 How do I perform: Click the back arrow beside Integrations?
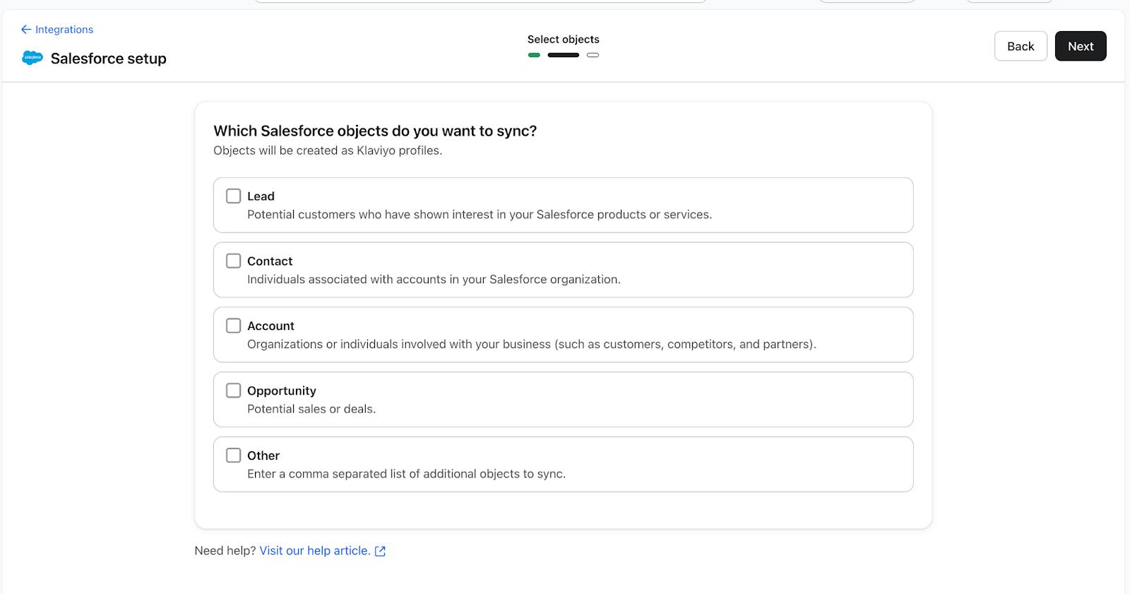(26, 30)
